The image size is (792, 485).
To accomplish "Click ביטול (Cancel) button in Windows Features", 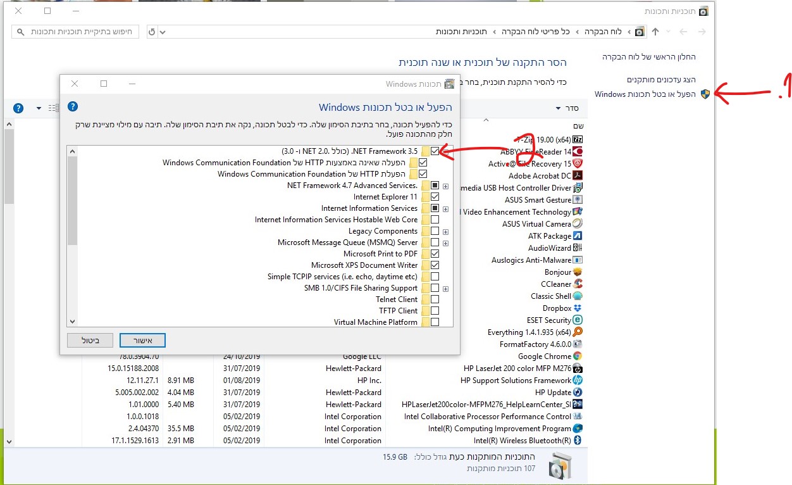I will [x=90, y=341].
